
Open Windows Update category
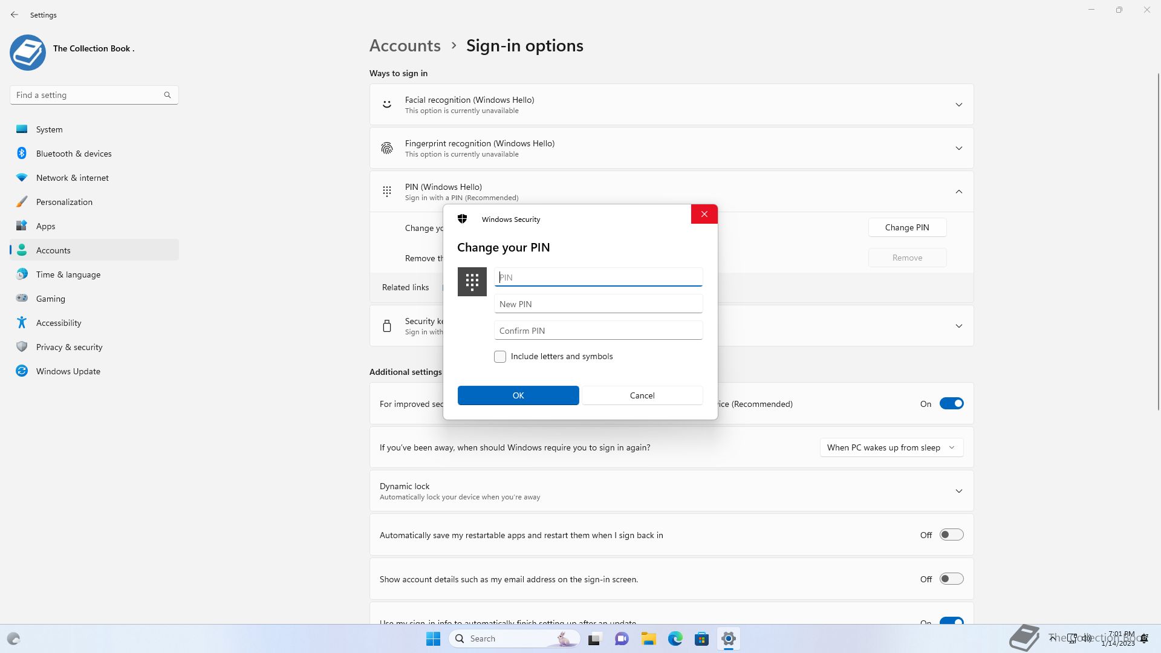[x=94, y=371]
